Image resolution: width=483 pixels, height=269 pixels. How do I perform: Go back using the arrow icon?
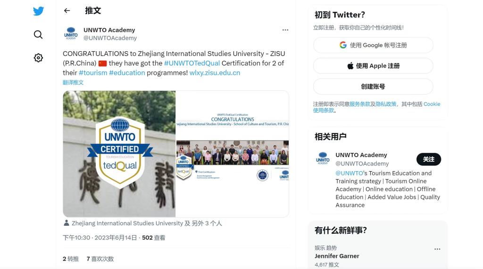tap(67, 10)
